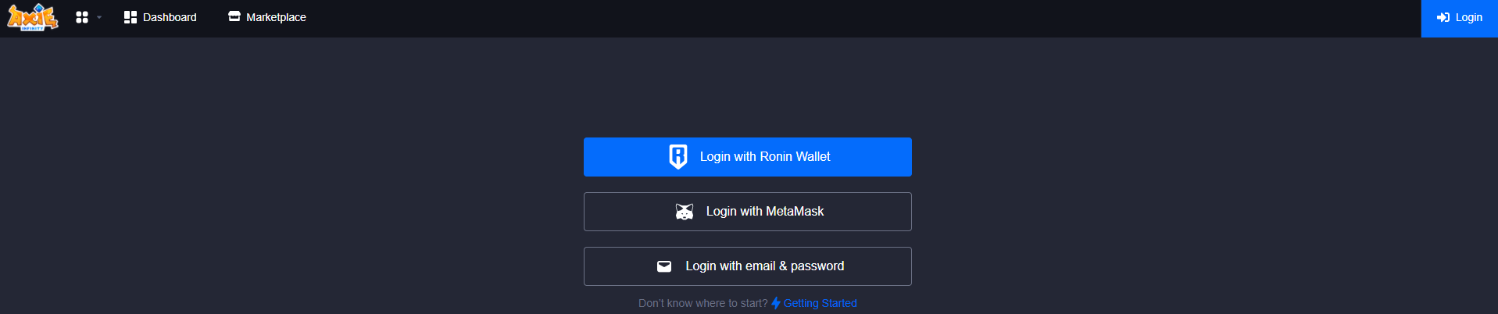Open the Dashboard menu item
The width and height of the screenshot is (1498, 314).
[x=170, y=17]
